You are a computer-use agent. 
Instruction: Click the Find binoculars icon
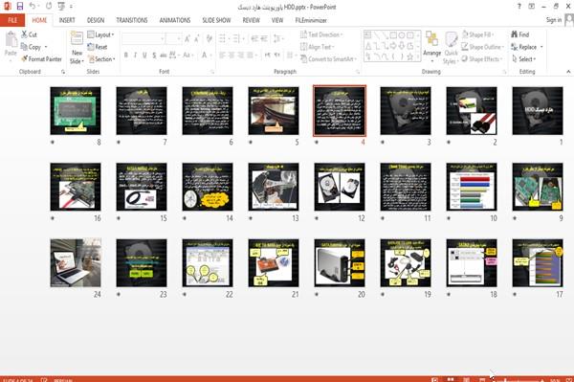[x=515, y=34]
